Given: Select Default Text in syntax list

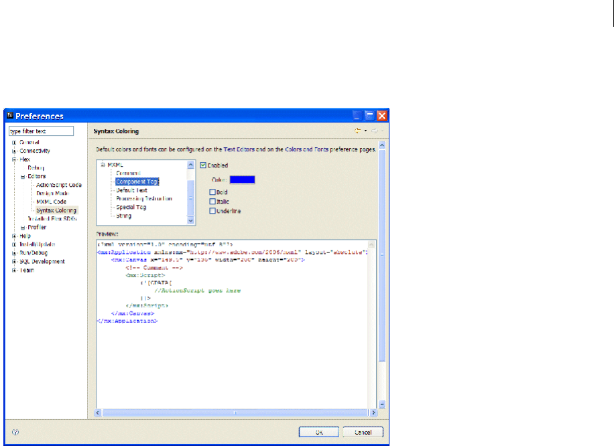Looking at the screenshot, I should (131, 190).
